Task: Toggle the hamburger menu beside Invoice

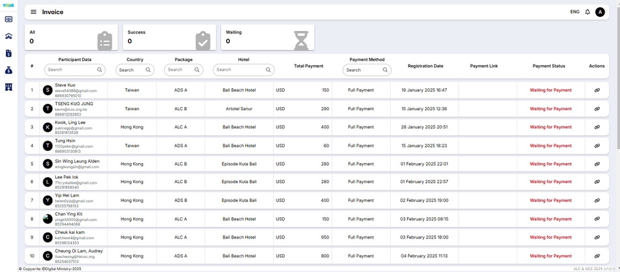Action: click(34, 12)
